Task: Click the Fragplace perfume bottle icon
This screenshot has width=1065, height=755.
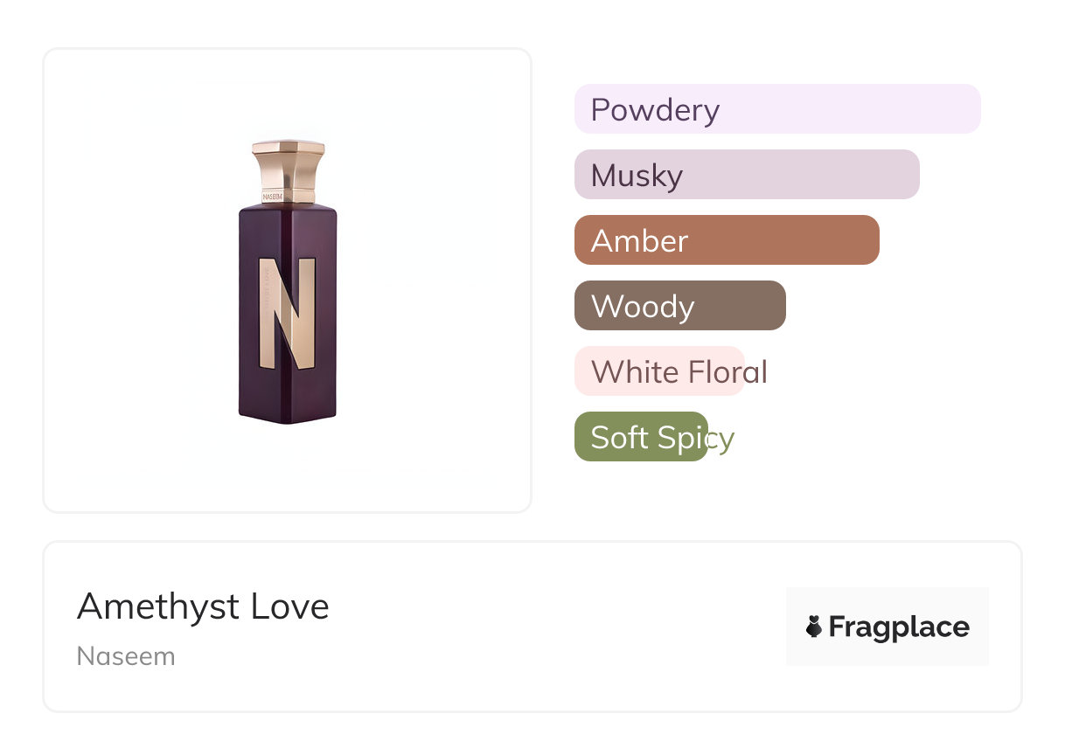Action: click(x=814, y=627)
